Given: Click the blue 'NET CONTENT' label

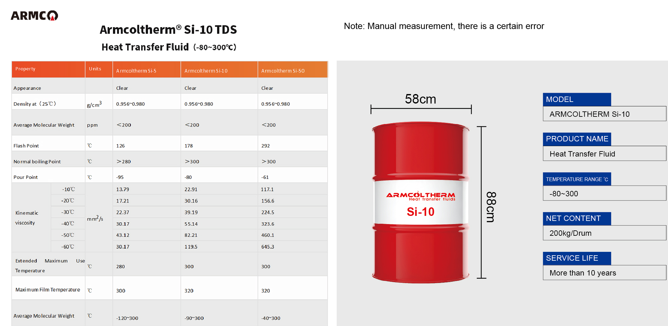Looking at the screenshot, I should 577,219.
